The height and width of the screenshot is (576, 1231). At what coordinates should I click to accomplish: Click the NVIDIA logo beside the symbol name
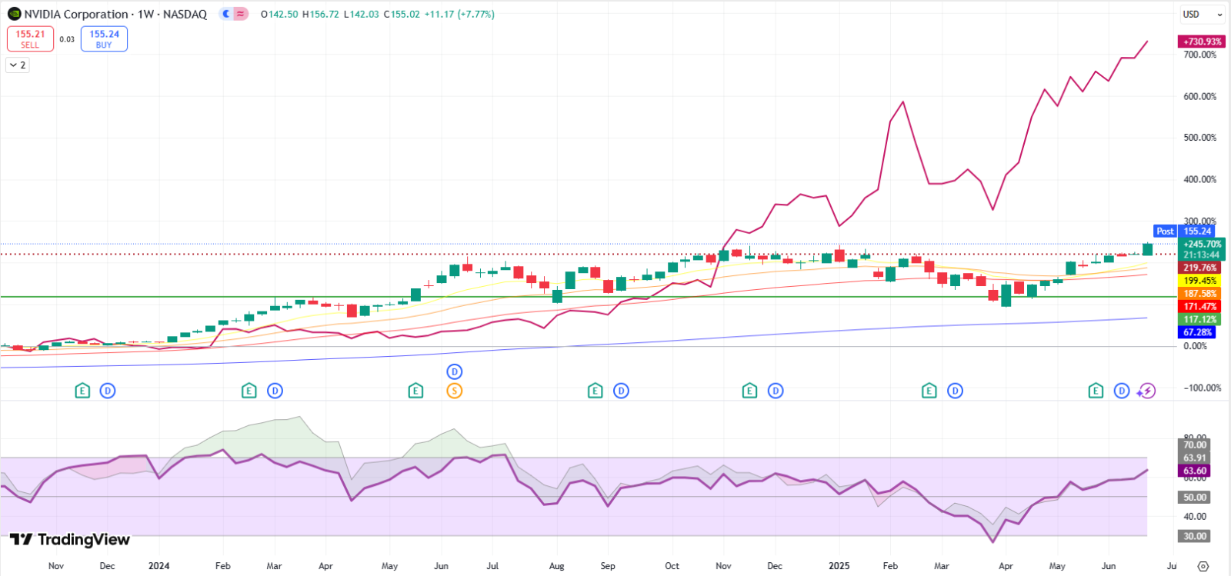pos(14,14)
